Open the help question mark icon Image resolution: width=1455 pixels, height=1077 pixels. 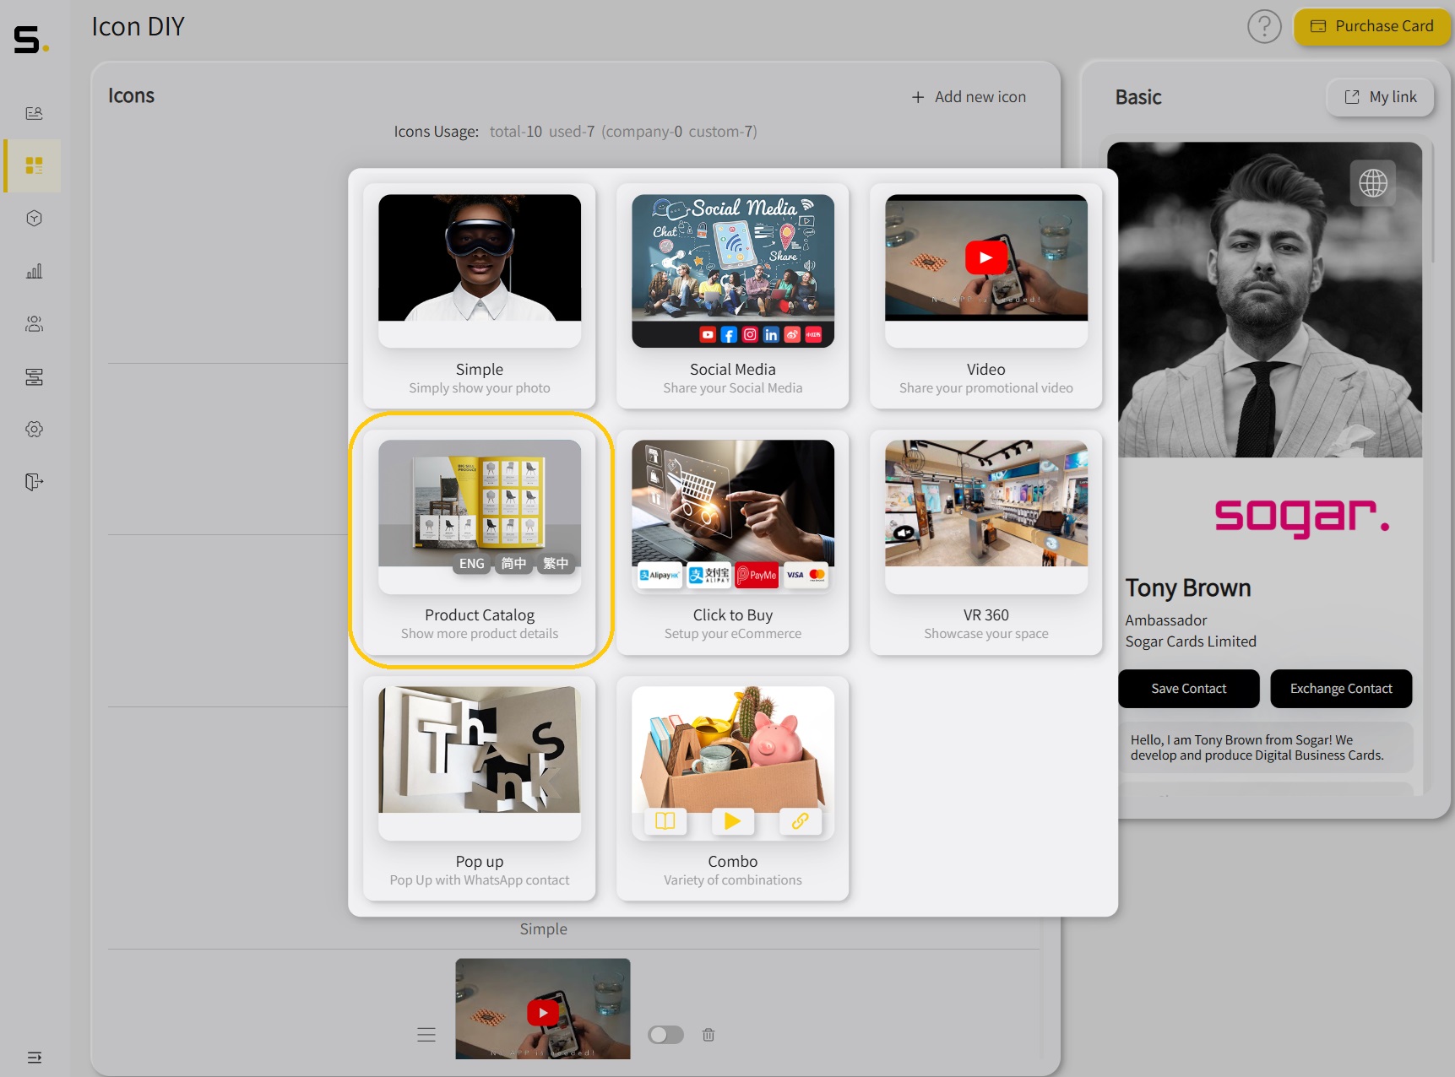1264,26
